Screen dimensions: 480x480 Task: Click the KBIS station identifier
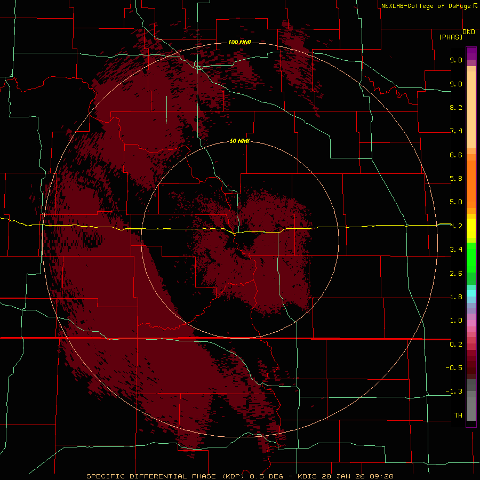307,476
